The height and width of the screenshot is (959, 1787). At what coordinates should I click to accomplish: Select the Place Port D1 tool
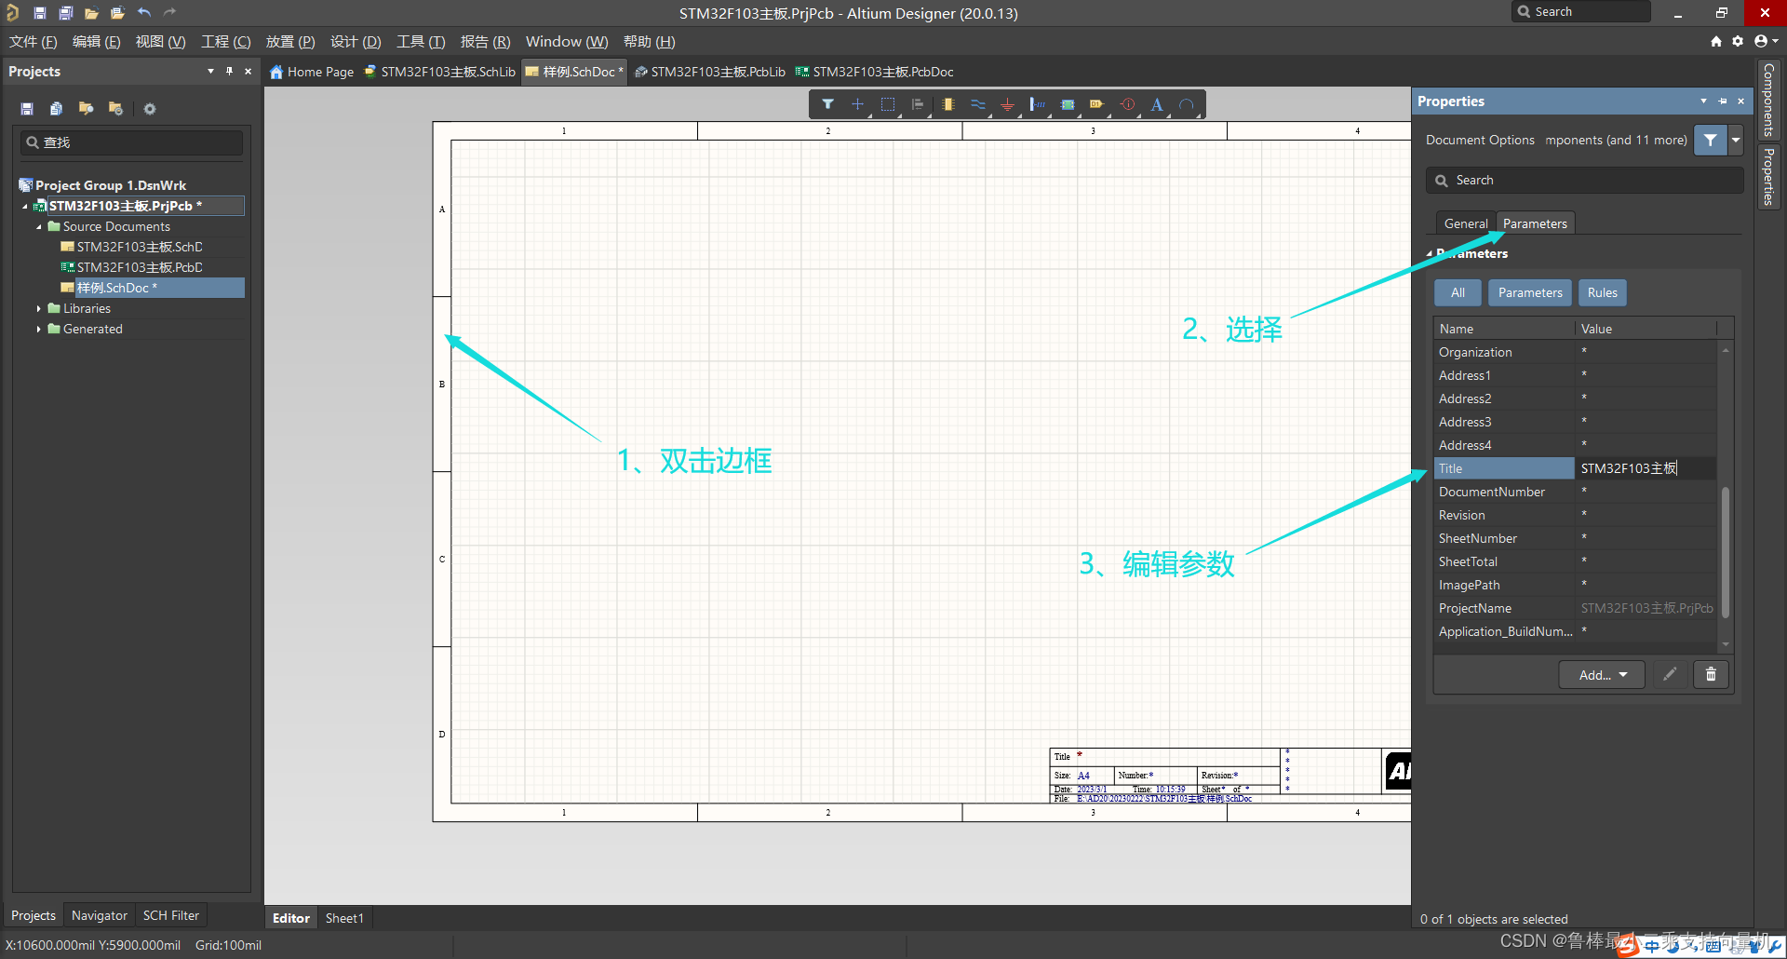(1097, 104)
